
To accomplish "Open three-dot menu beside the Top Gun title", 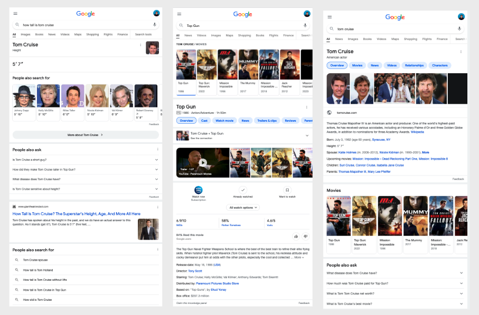I will point(307,107).
